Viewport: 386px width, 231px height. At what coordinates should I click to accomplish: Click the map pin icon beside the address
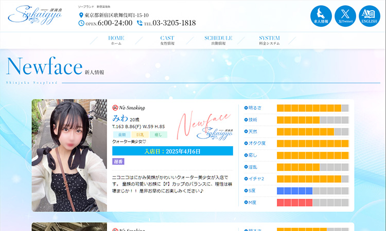pos(81,15)
